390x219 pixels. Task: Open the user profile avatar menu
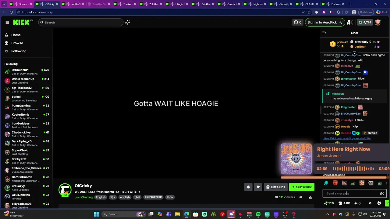tap(378, 22)
